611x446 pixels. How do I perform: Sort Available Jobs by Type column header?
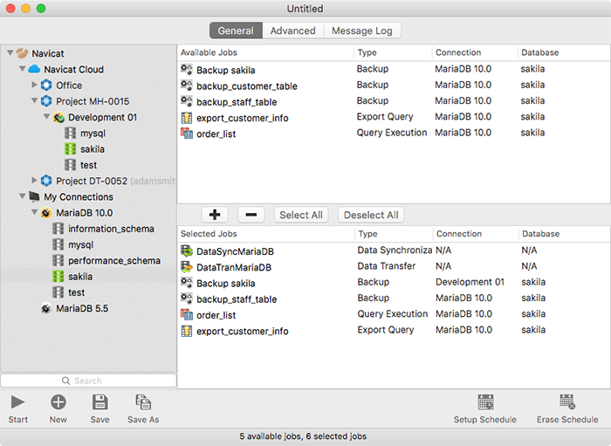pyautogui.click(x=393, y=52)
